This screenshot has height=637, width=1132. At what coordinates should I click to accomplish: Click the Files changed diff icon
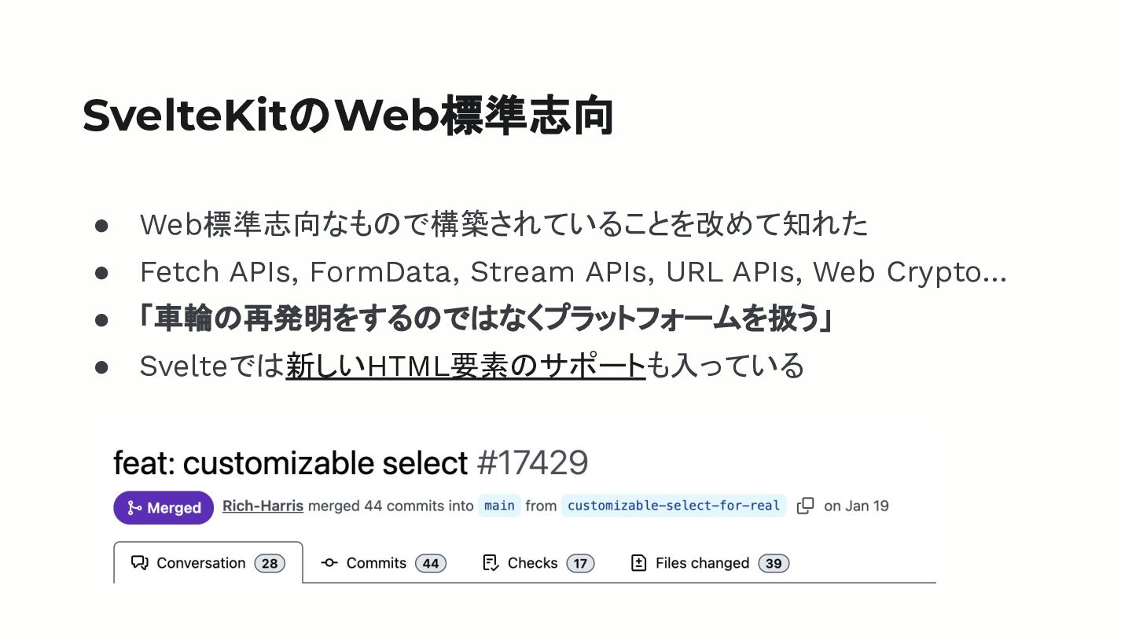point(639,563)
